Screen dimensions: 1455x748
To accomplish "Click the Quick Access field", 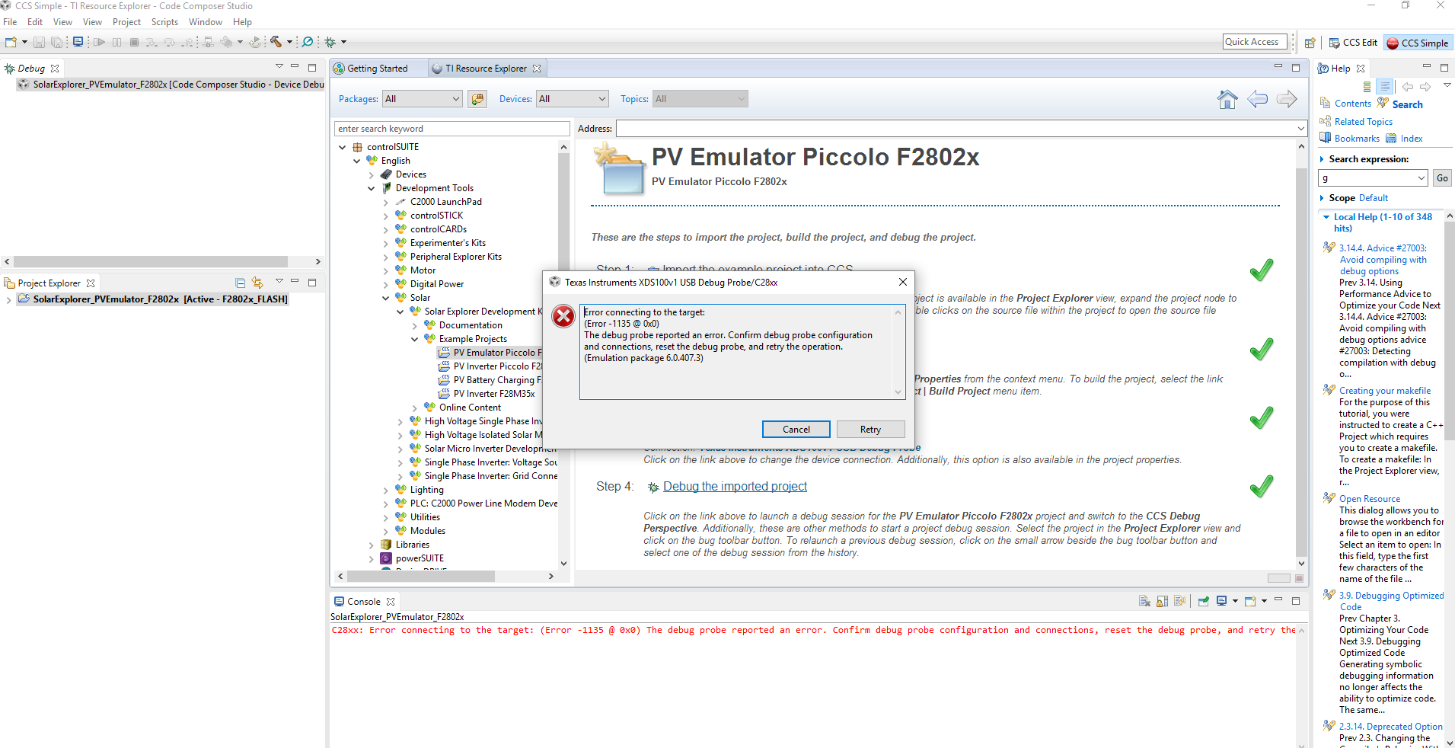I will click(1254, 42).
